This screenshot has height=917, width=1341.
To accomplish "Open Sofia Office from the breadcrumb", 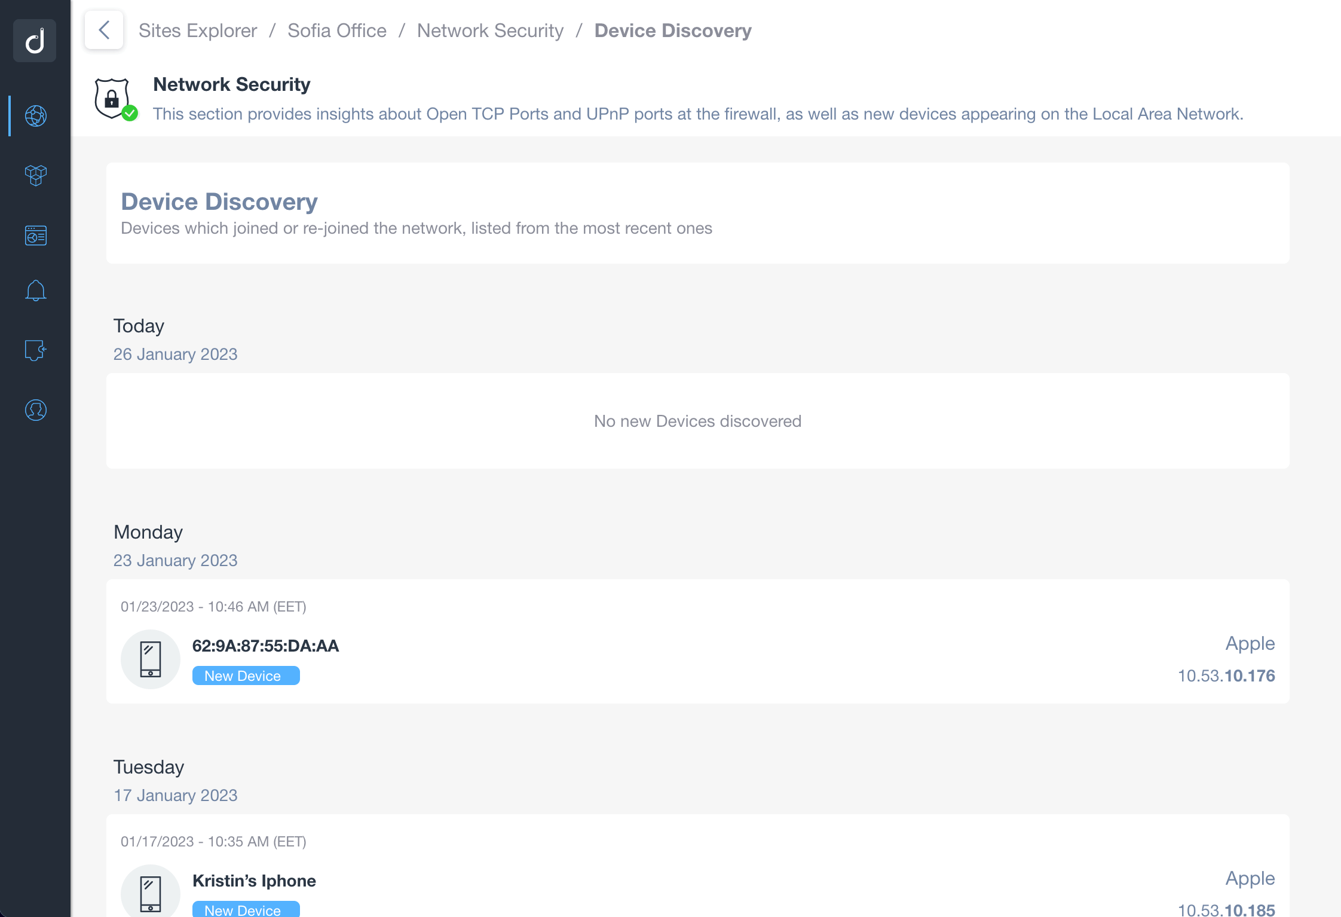I will [337, 30].
